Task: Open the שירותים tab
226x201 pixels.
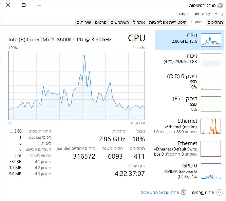Action: point(84,22)
